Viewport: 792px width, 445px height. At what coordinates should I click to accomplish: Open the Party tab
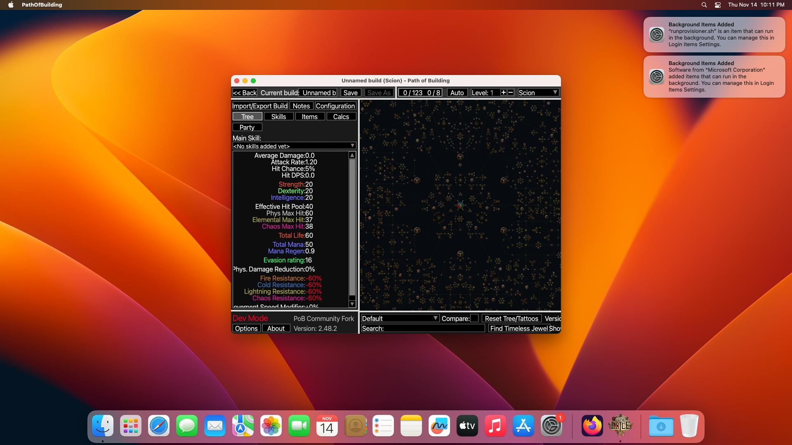pyautogui.click(x=247, y=127)
